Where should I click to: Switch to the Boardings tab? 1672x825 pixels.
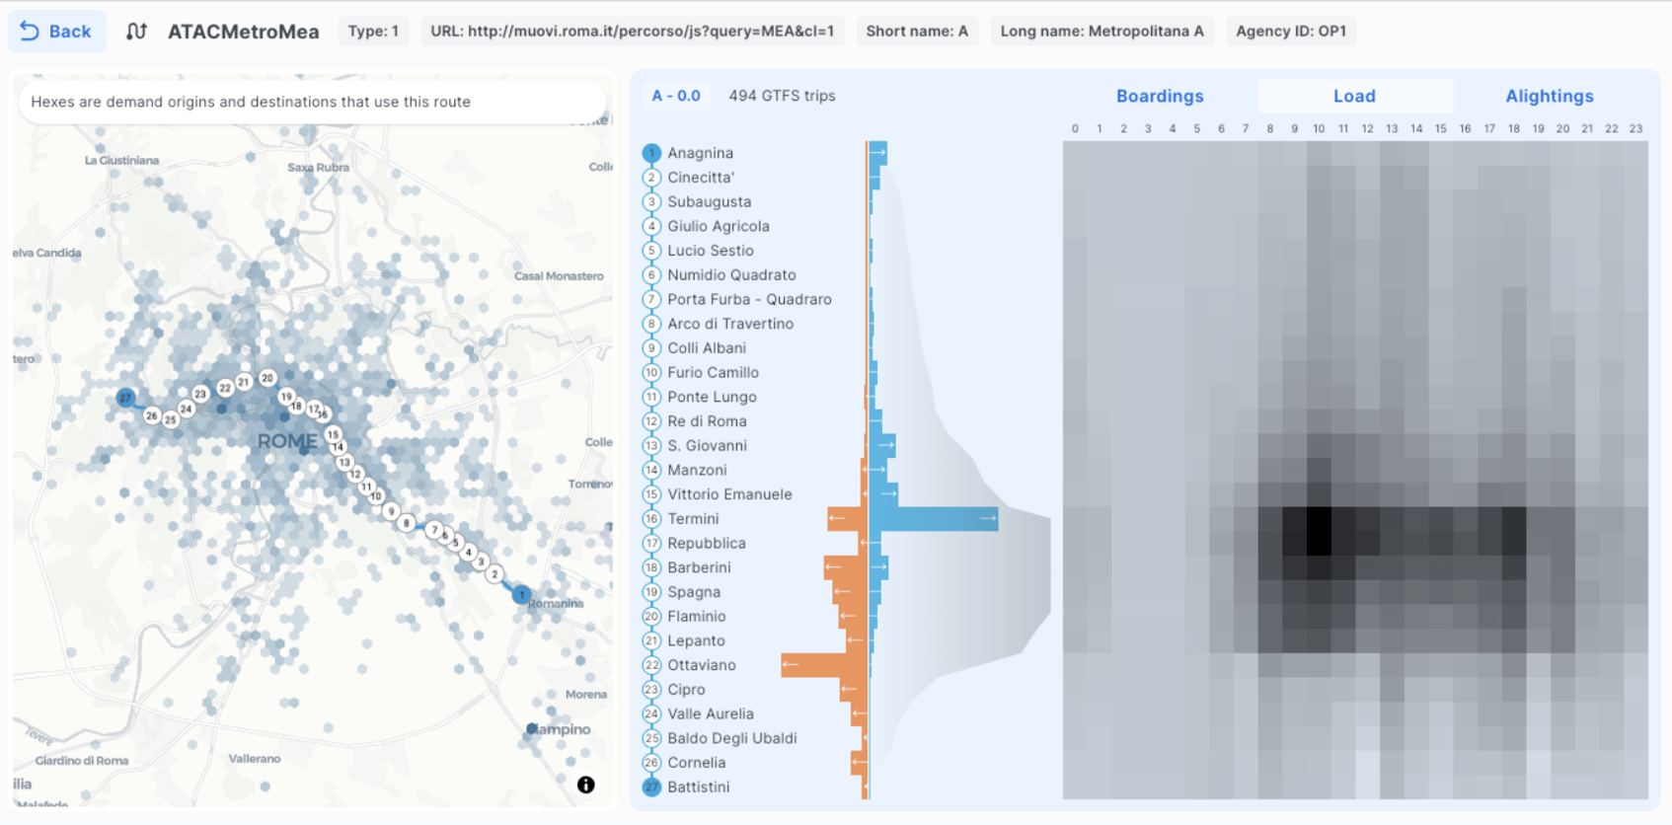(1160, 96)
